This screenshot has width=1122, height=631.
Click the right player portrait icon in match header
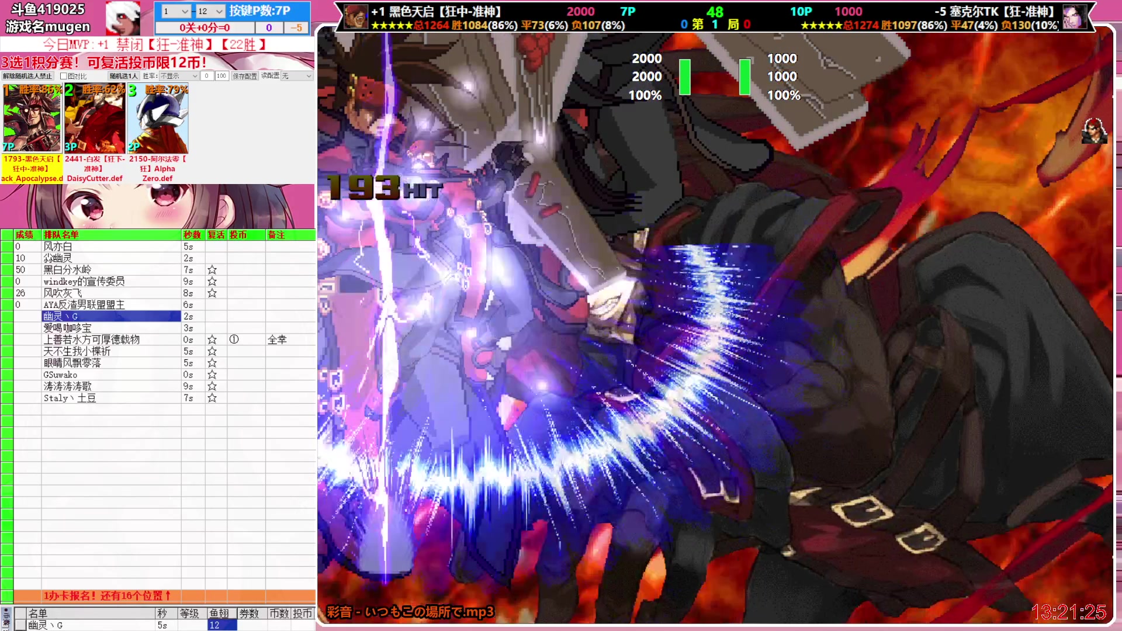1074,16
